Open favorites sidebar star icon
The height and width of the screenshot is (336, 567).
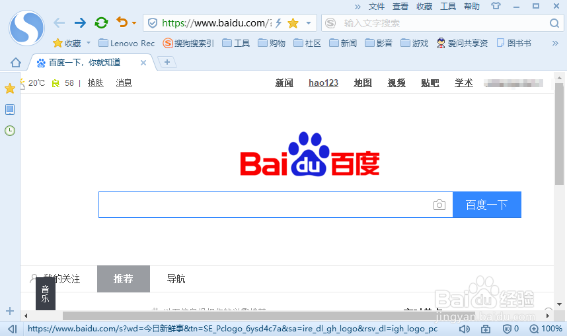(x=10, y=88)
